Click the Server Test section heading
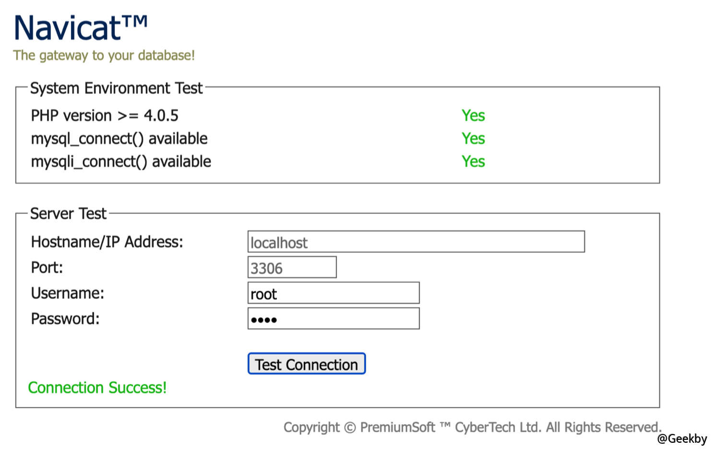 tap(68, 213)
